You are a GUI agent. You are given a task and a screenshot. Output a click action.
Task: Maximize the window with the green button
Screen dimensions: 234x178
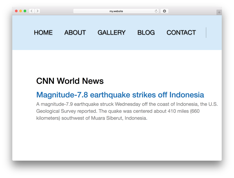coord(25,11)
